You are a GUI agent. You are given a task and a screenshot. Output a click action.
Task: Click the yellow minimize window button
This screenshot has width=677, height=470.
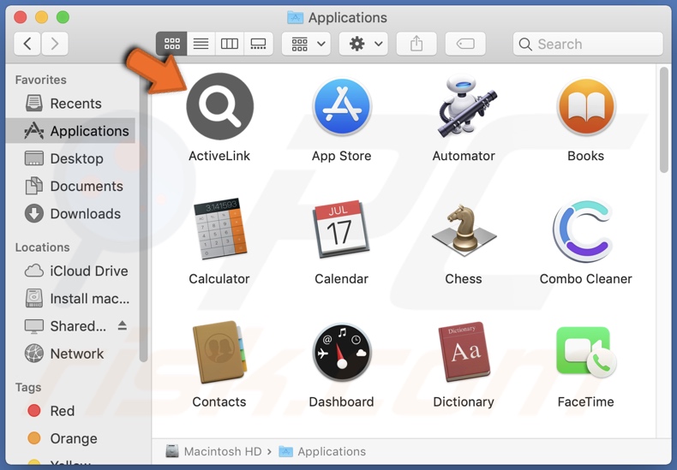pos(41,17)
